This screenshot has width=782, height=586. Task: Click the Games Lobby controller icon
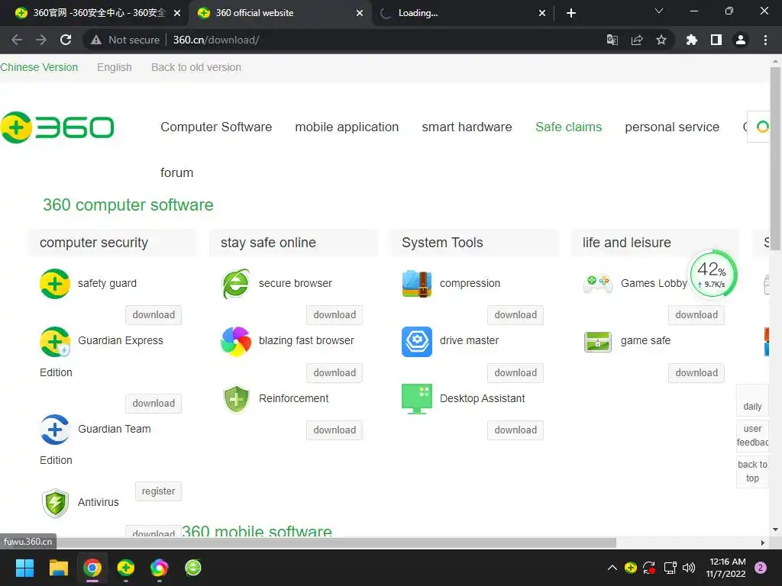click(598, 284)
